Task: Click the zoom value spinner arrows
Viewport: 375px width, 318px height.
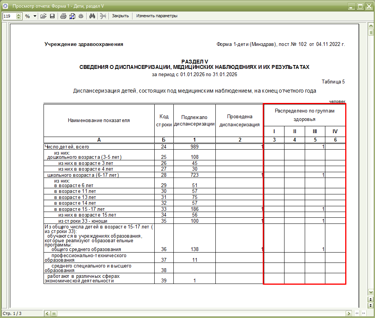Action: 19,16
